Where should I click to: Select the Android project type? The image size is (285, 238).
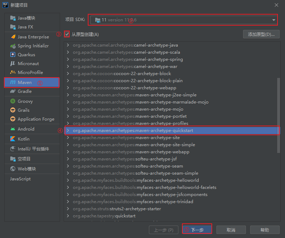tap(32, 129)
